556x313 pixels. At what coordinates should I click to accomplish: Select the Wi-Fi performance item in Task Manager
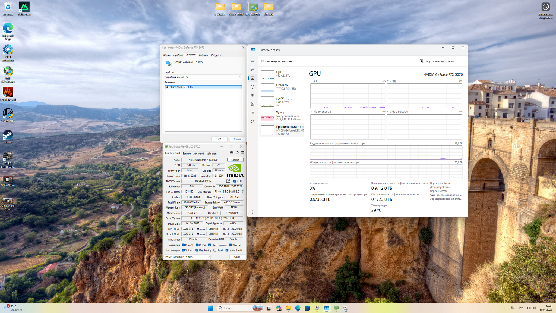[x=281, y=116]
